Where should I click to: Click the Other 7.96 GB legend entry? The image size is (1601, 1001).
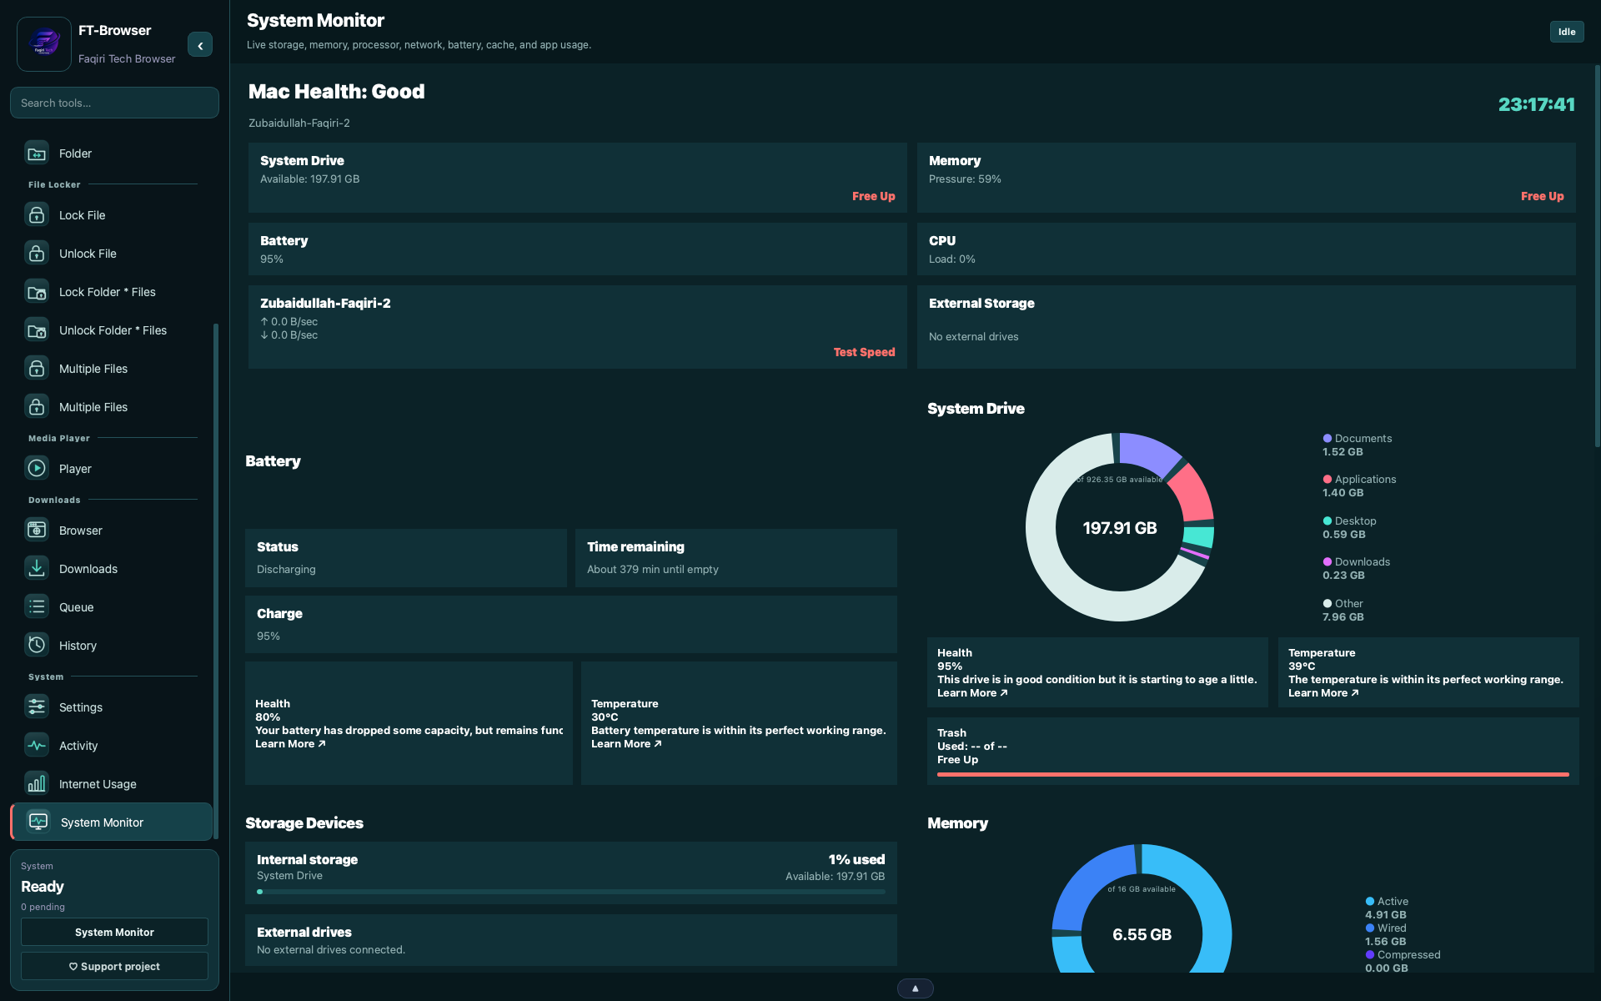point(1343,611)
